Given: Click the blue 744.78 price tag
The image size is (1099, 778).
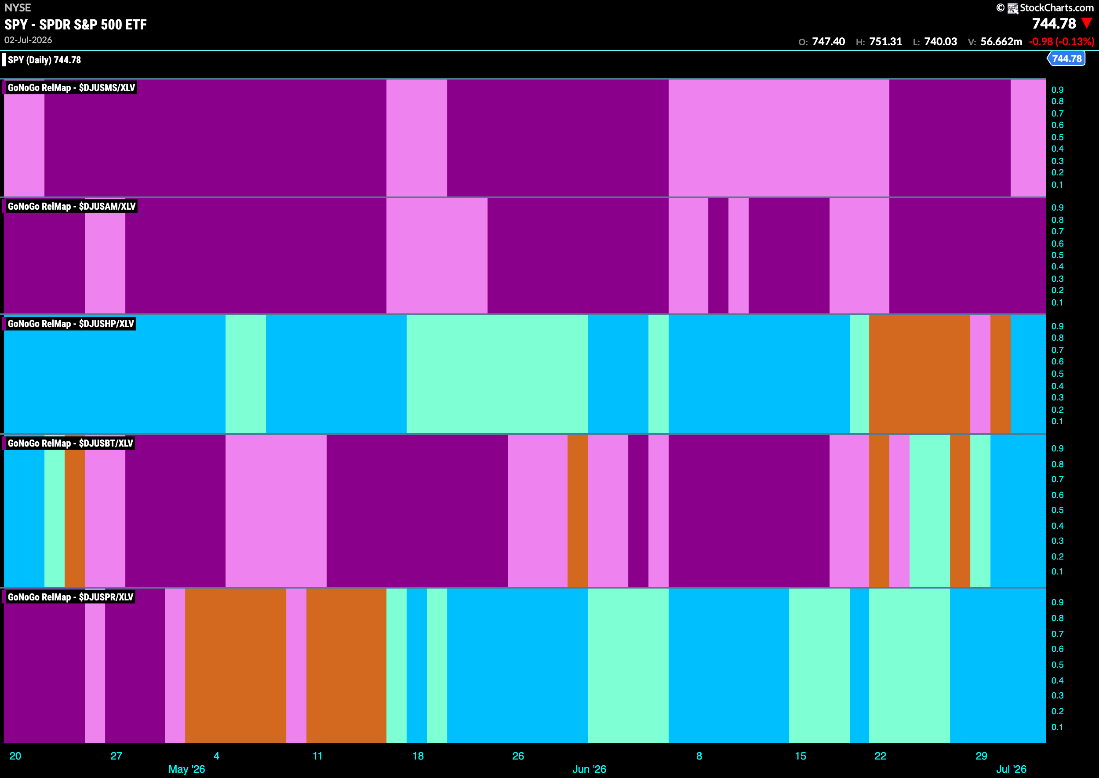Looking at the screenshot, I should [x=1066, y=58].
